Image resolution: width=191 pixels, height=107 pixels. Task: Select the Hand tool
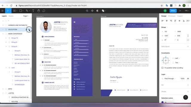click(x=38, y=11)
